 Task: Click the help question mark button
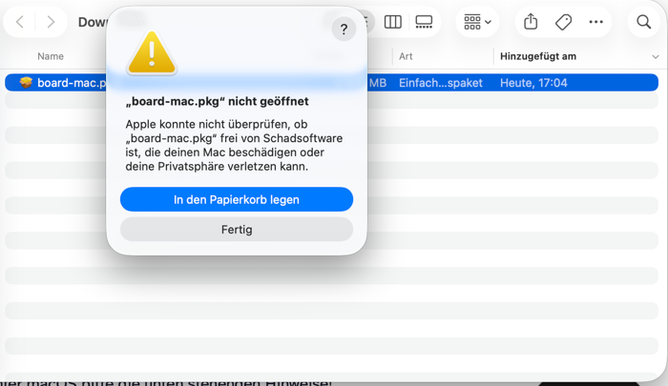click(344, 30)
